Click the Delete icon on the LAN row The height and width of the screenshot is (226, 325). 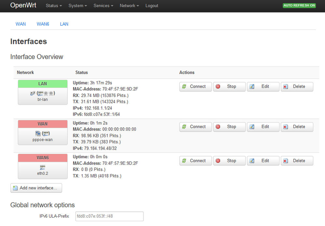coord(286,86)
